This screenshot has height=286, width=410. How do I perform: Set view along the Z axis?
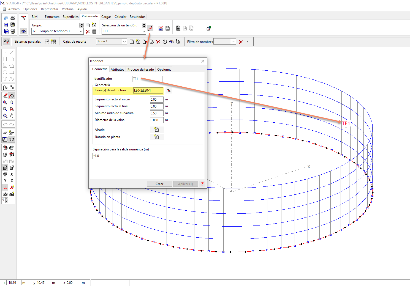12,181
